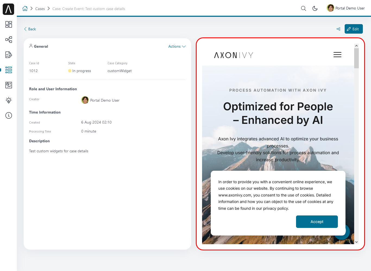Open Portal Demo User profile menu

346,8
